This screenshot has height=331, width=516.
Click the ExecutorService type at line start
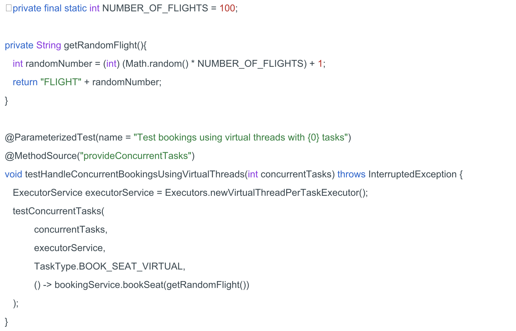coord(48,193)
